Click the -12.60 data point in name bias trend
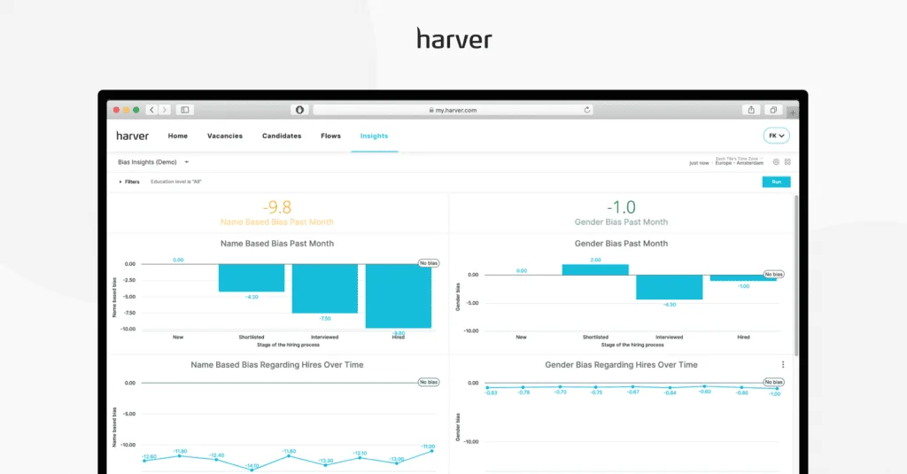 click(144, 461)
